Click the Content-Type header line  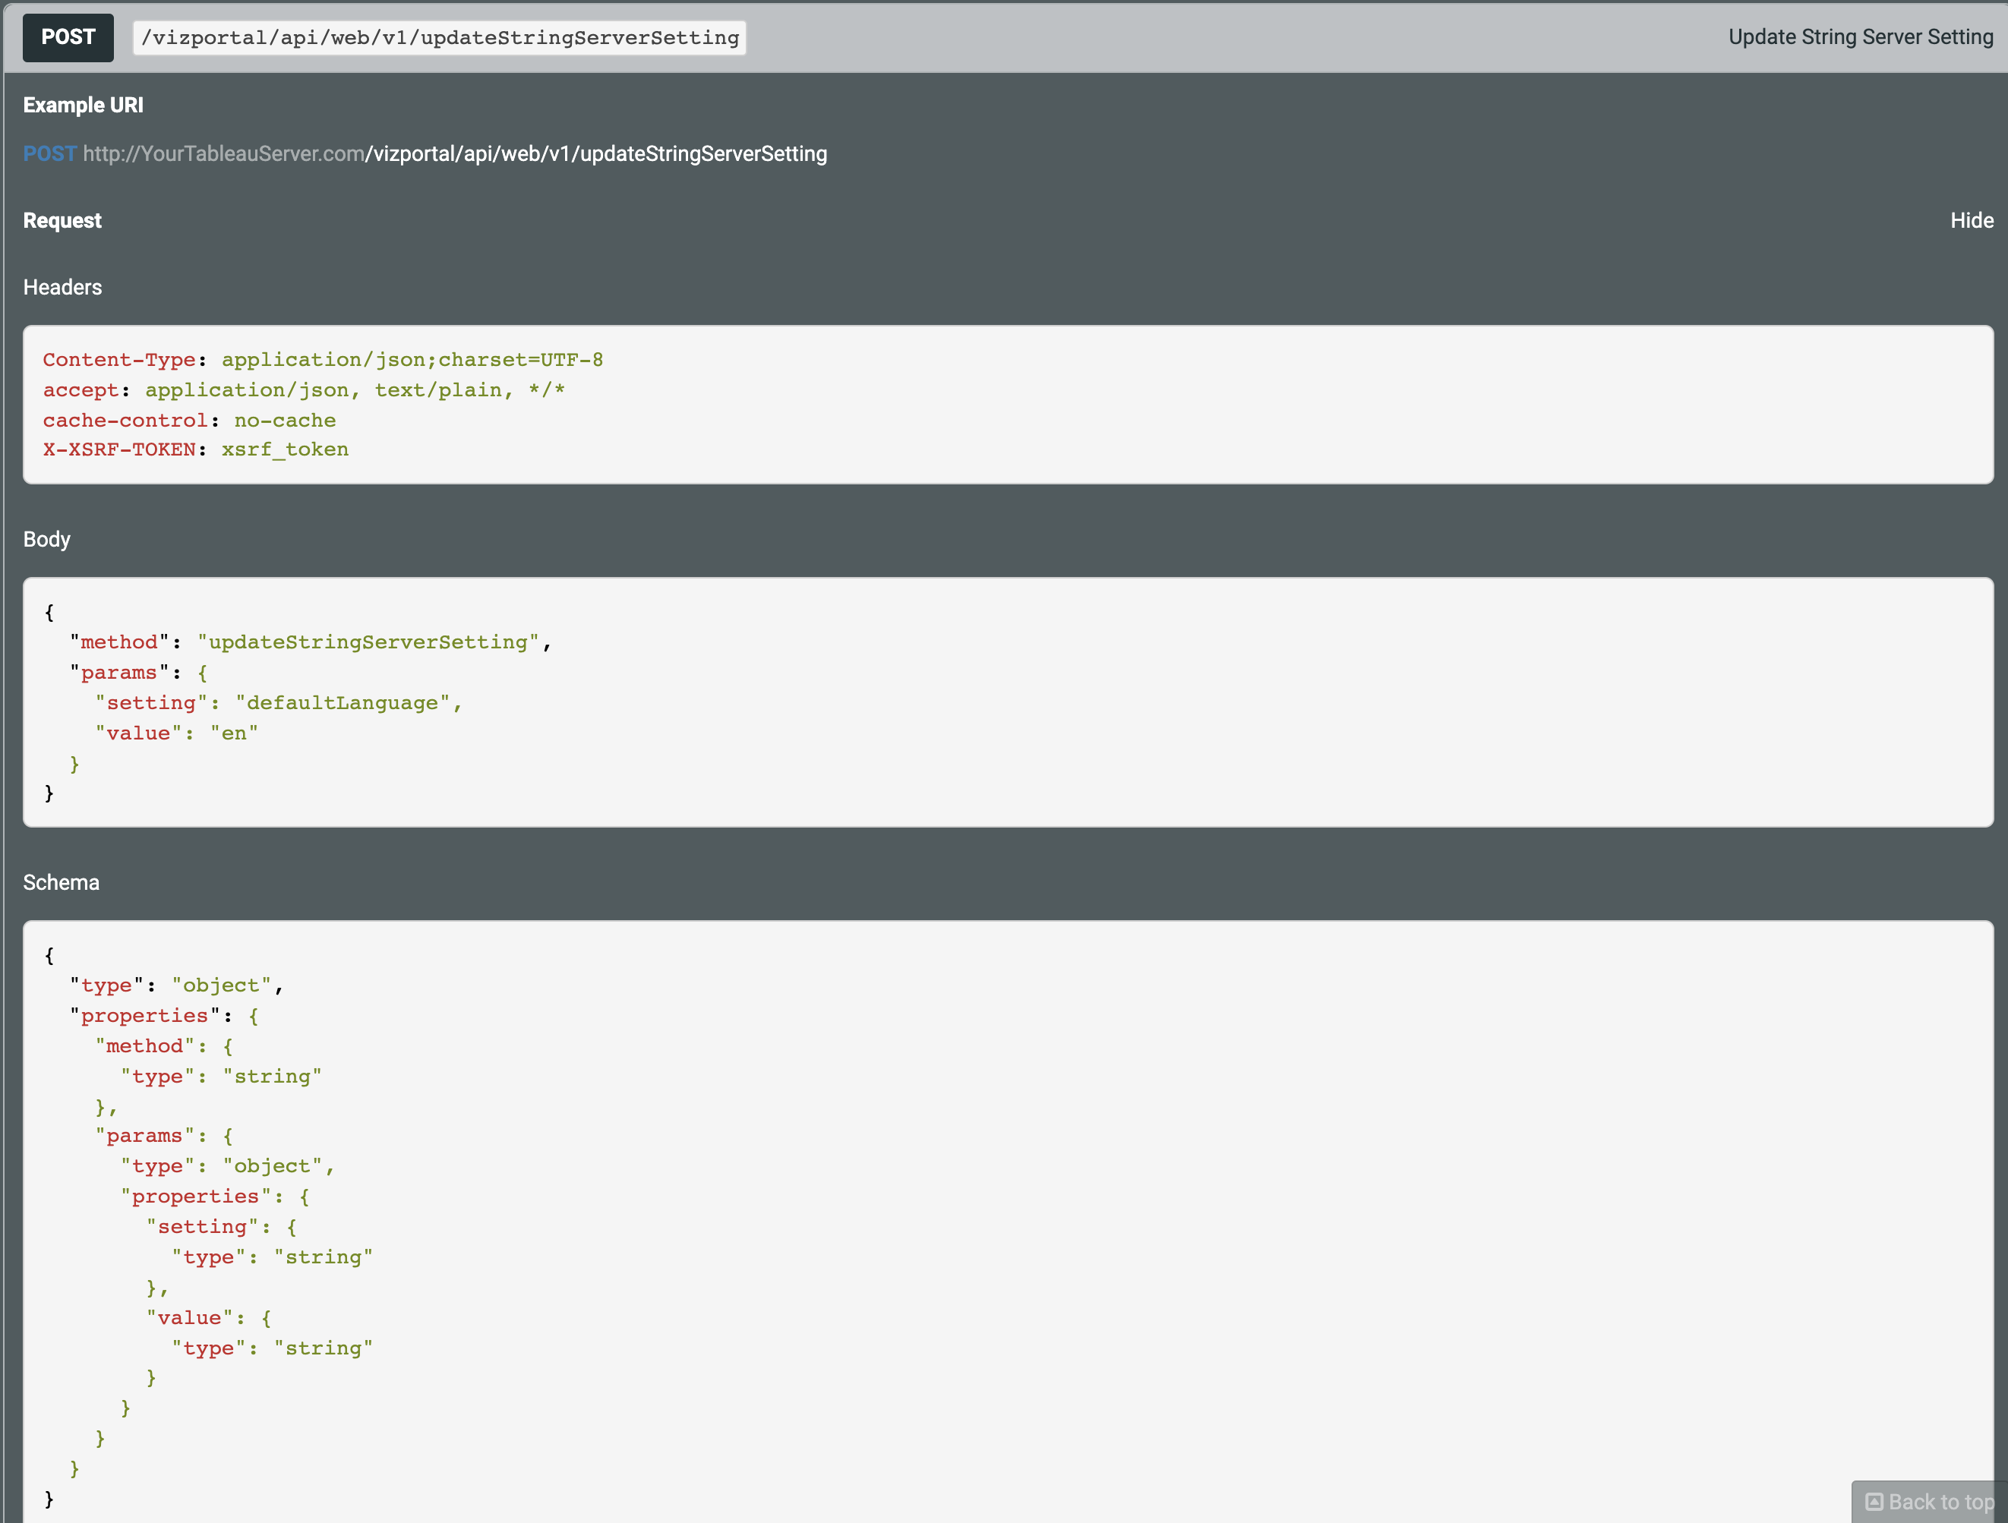pos(322,359)
